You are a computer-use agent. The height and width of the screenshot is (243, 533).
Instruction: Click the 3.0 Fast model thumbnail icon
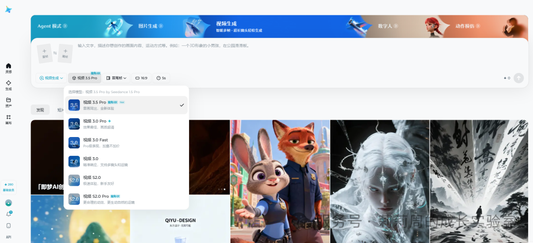[74, 142]
